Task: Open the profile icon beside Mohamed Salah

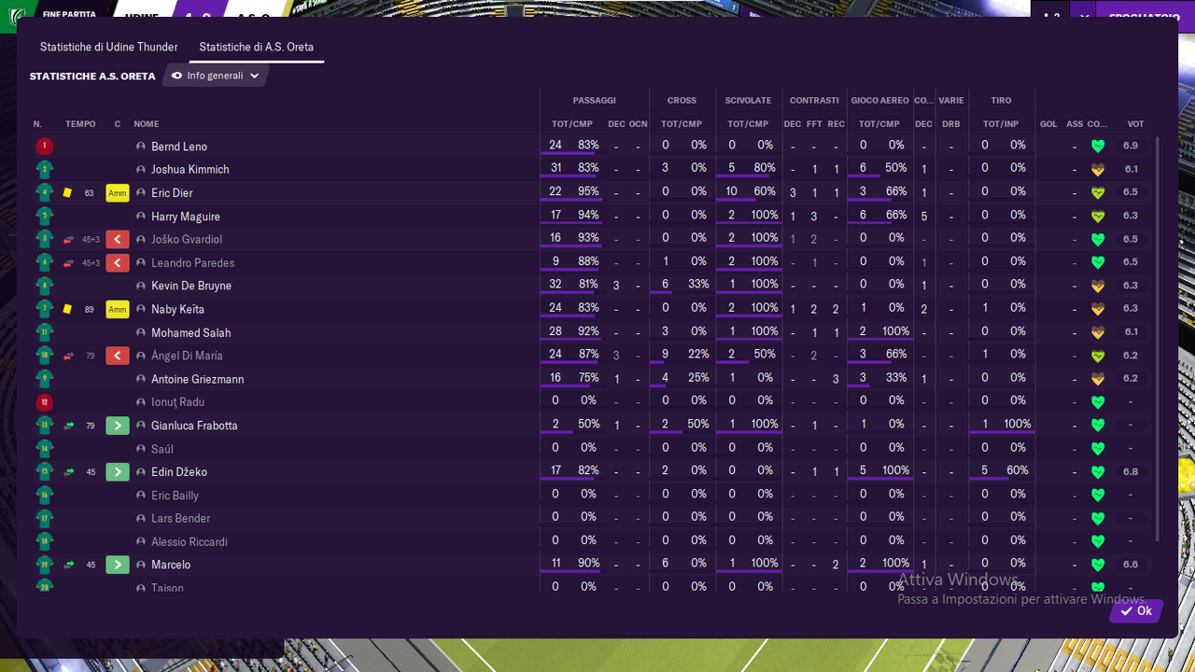Action: (141, 332)
